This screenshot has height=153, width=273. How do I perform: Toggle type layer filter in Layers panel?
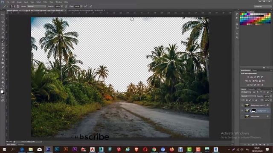(x=261, y=92)
